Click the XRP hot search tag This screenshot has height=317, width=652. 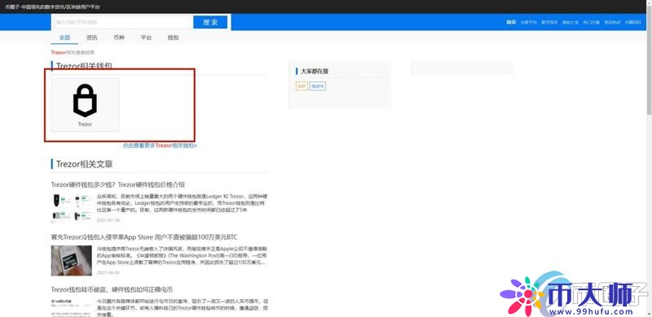tap(302, 86)
